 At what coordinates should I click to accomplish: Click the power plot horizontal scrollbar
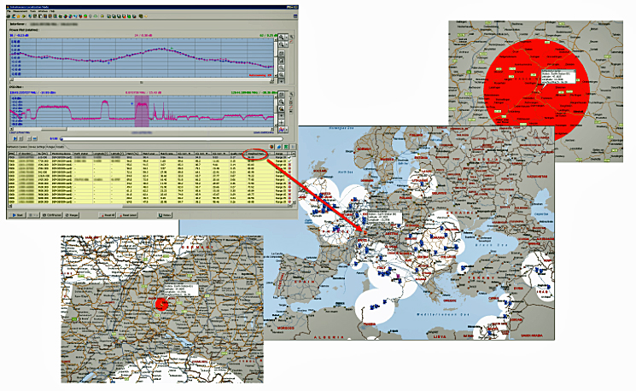[142, 80]
